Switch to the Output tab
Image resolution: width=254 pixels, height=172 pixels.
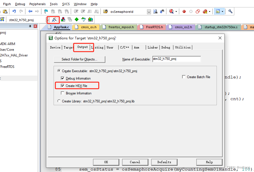pos(82,47)
